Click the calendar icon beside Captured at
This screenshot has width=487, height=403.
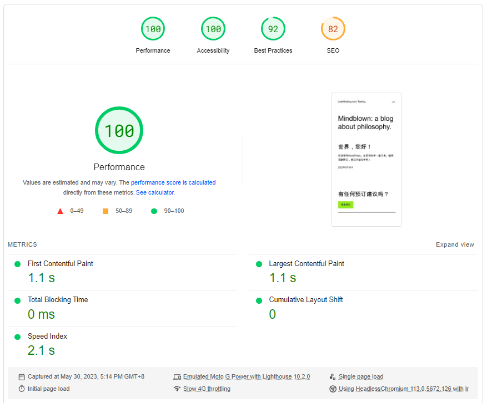[22, 377]
